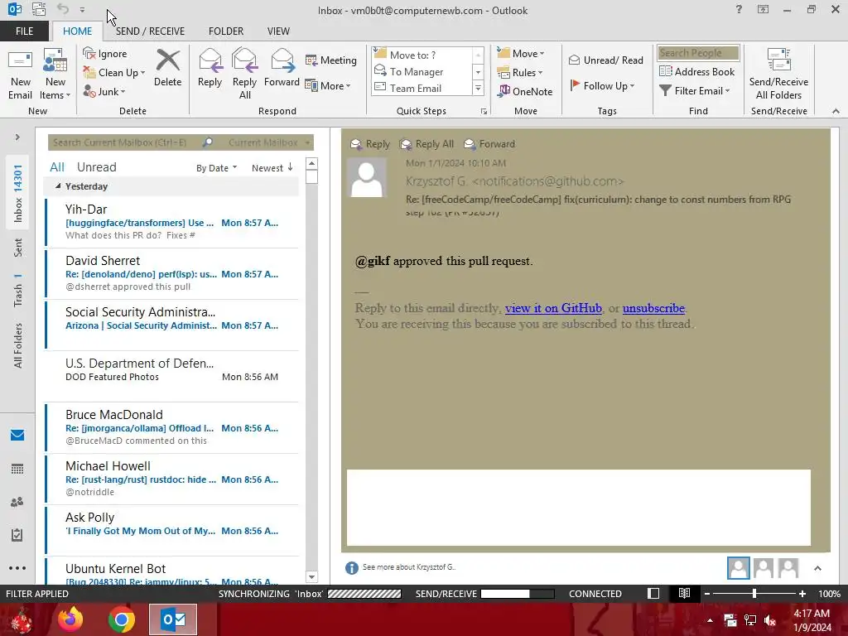The width and height of the screenshot is (848, 636).
Task: Show All messages filter
Action: [x=57, y=167]
